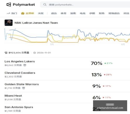Screen dimensions: 130x114
Task: Select the Cleveland Cavaliers outcome row
Action: [x=67, y=75]
